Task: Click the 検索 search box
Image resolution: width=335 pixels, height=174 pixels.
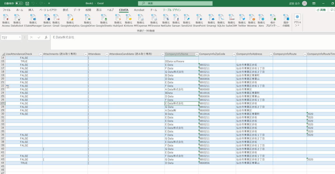Action: point(175,3)
